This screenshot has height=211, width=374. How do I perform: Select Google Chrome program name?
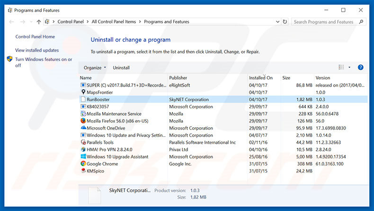[x=102, y=164]
